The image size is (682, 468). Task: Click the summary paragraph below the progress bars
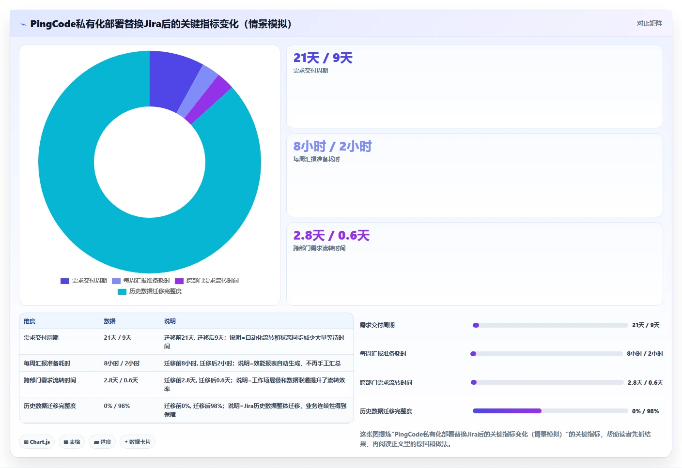[505, 439]
